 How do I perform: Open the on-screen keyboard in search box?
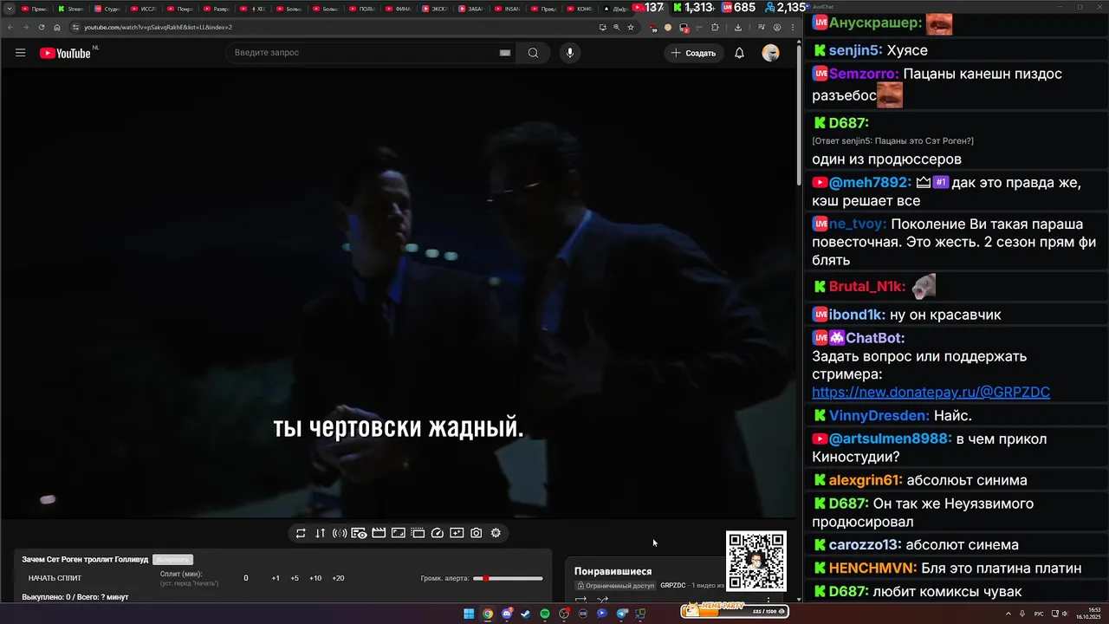click(505, 53)
